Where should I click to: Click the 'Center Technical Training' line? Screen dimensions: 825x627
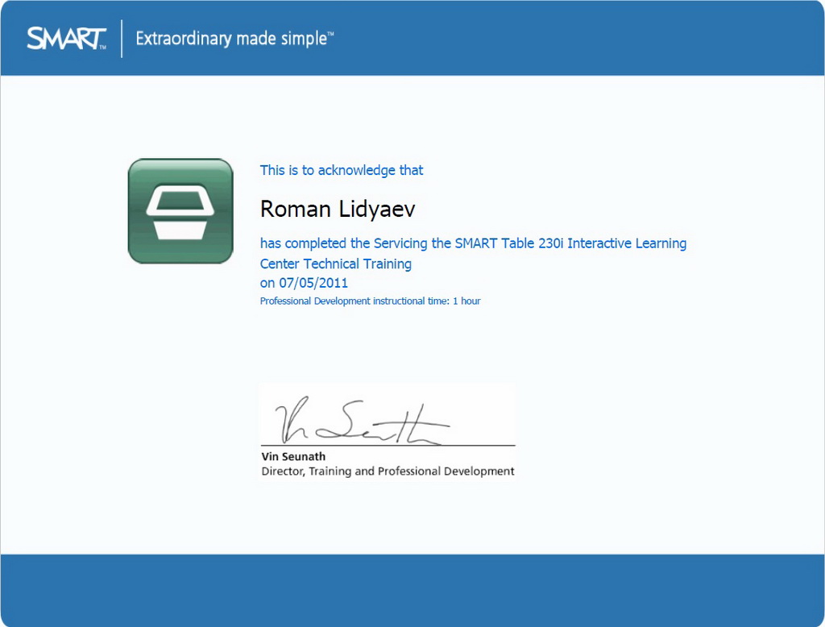336,264
